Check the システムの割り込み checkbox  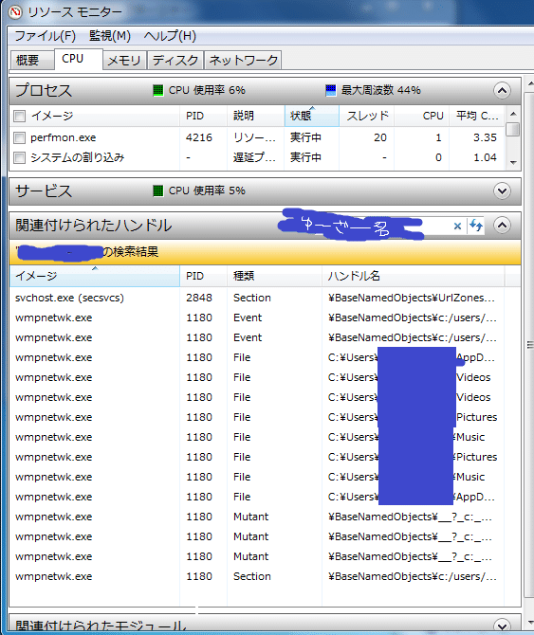point(19,157)
